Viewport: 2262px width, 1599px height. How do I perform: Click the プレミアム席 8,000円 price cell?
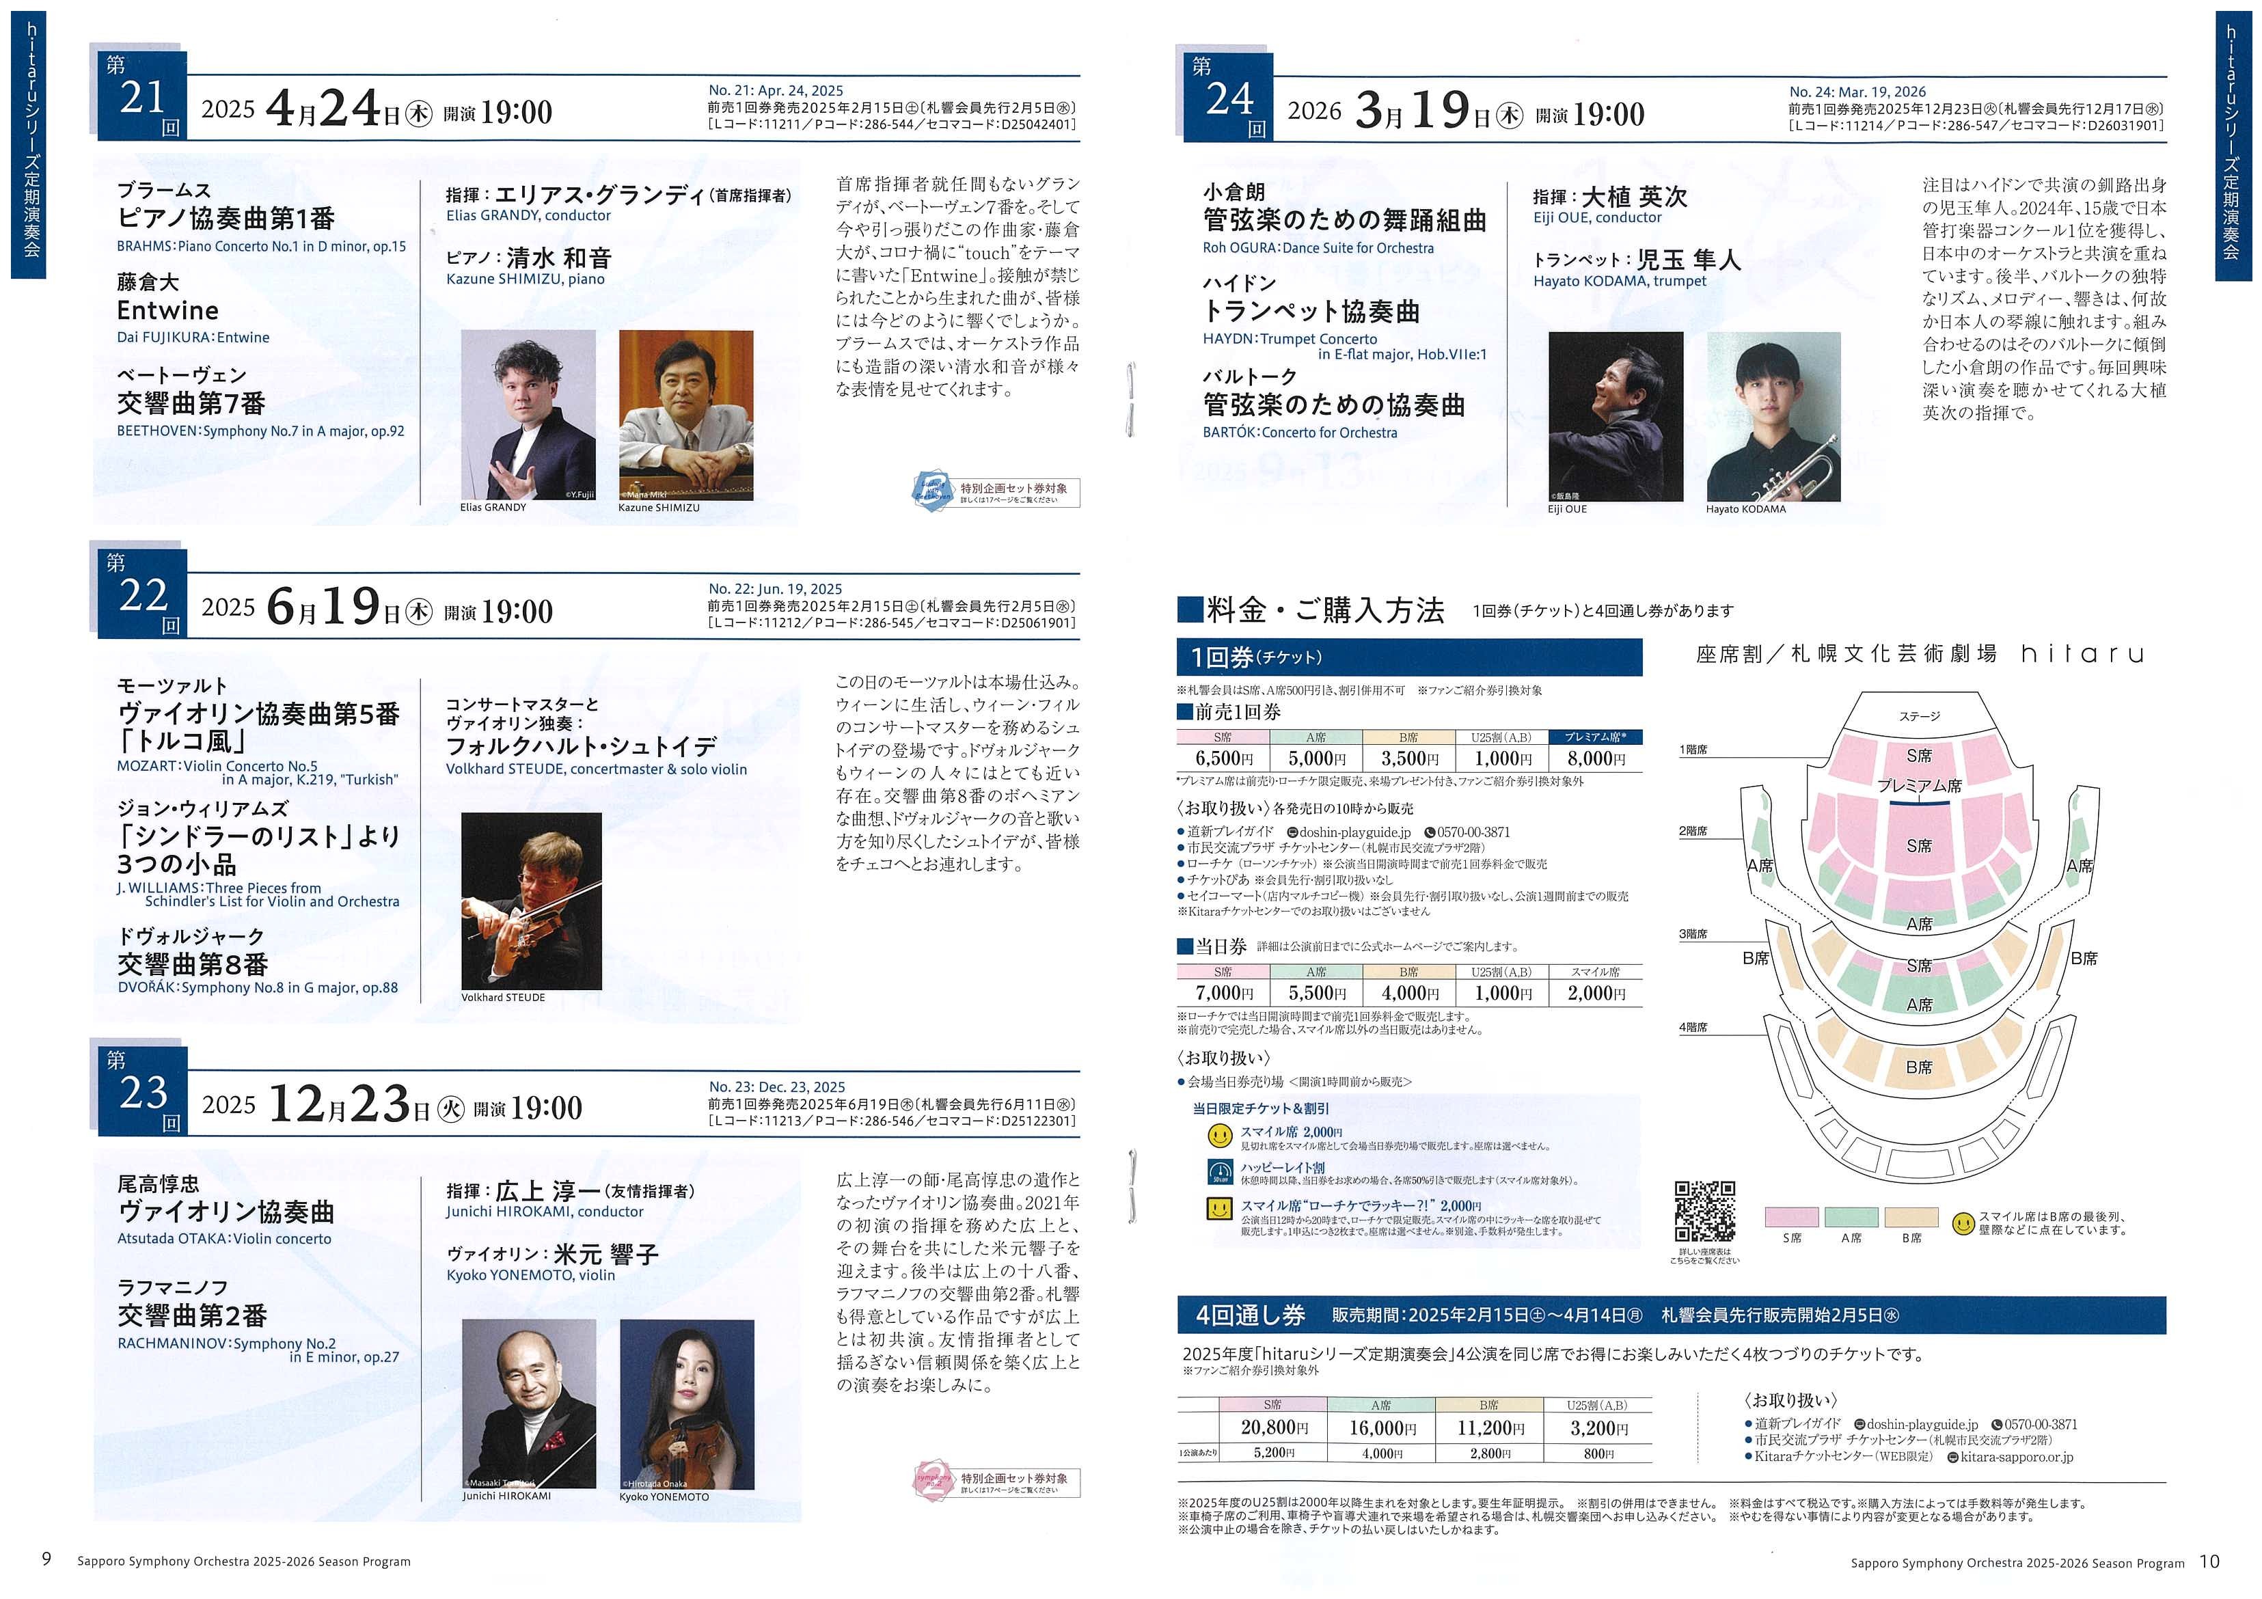pos(1596,758)
